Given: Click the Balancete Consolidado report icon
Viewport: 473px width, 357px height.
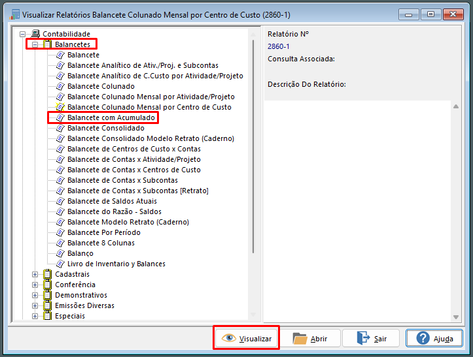Looking at the screenshot, I should (x=60, y=128).
